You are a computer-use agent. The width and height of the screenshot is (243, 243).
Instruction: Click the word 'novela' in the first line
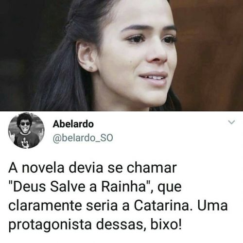pos(43,168)
